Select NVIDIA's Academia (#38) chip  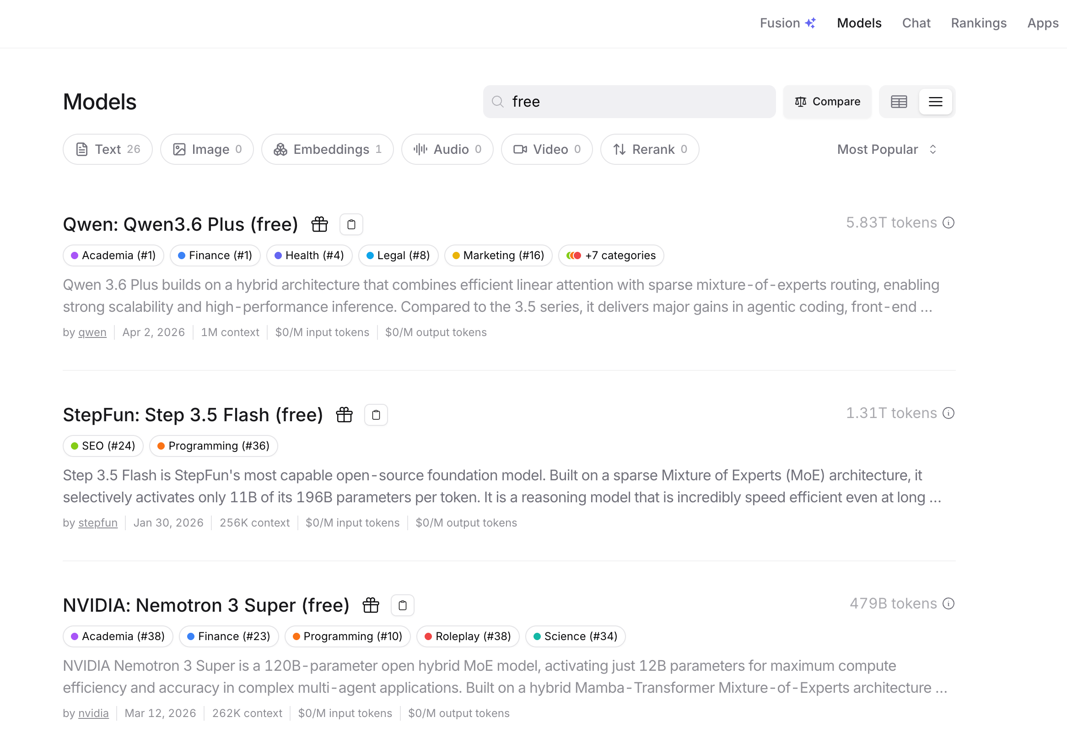pyautogui.click(x=118, y=636)
